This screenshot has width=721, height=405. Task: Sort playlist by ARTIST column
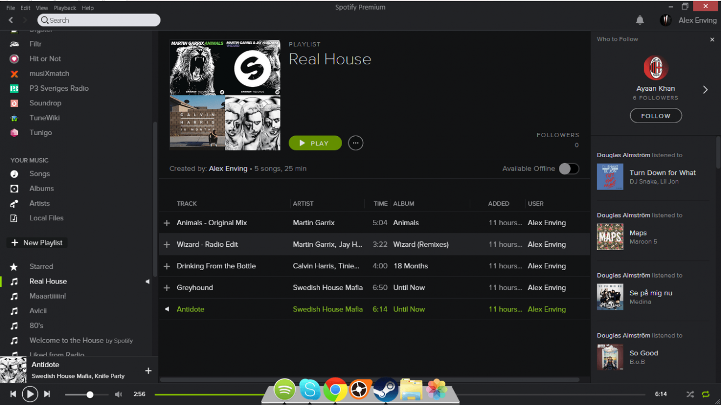click(303, 204)
